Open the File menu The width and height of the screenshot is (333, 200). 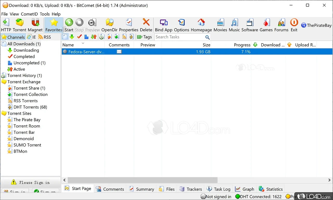point(4,14)
